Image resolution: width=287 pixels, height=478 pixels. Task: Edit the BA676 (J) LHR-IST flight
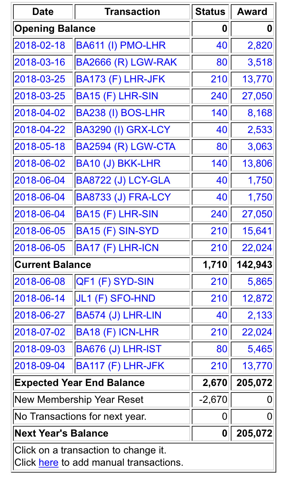[119, 349]
